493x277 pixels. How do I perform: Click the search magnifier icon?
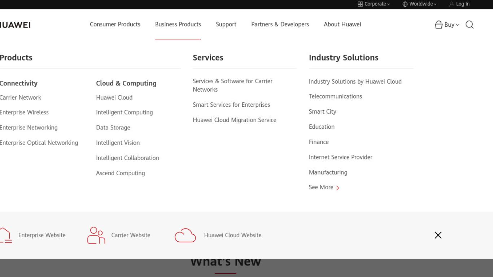click(x=470, y=25)
